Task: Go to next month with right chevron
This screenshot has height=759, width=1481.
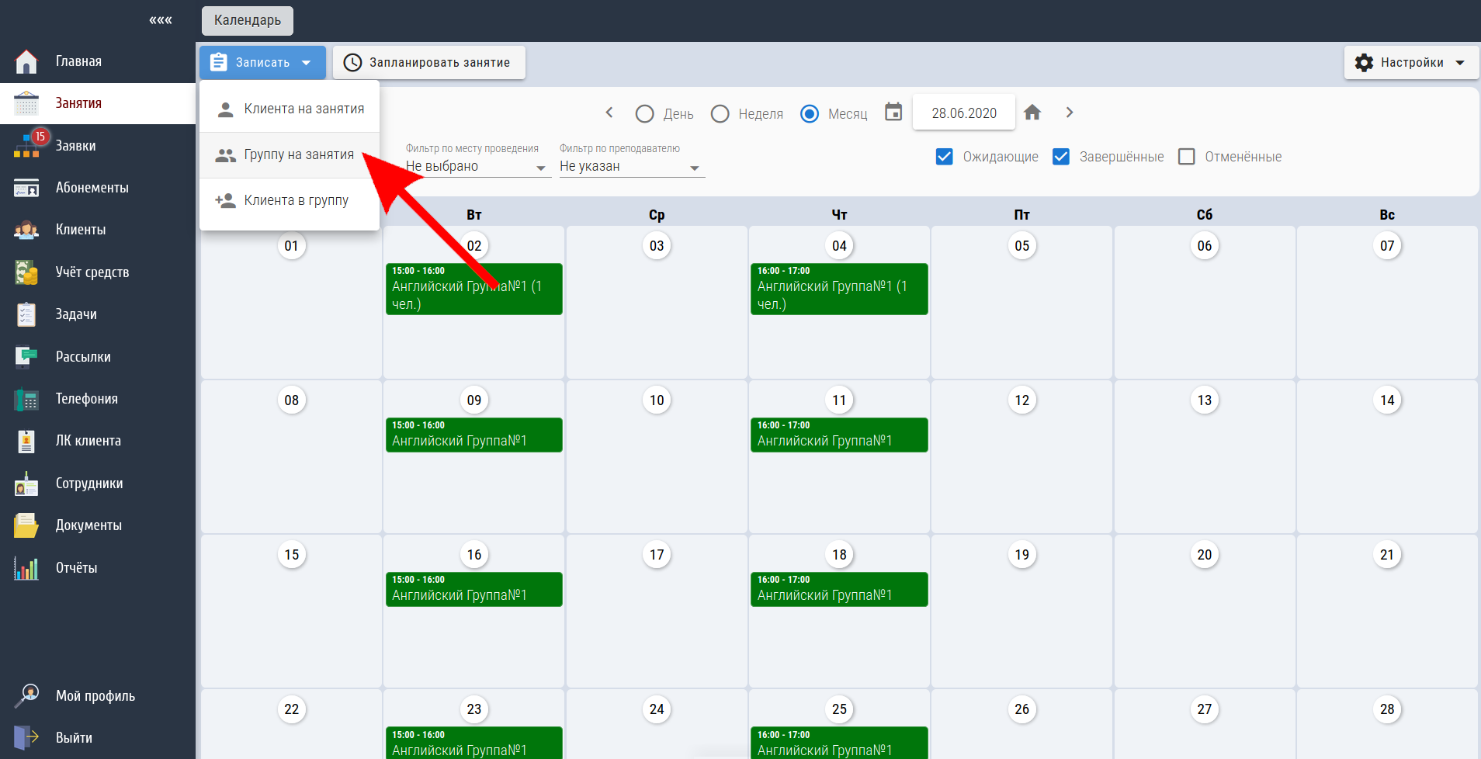Action: coord(1070,113)
